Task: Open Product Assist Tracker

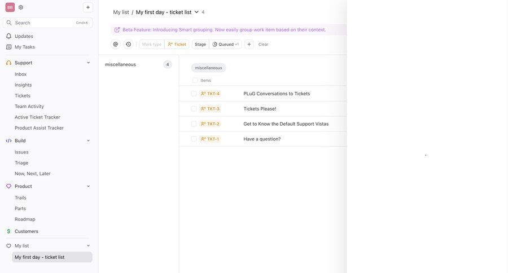Action: [x=39, y=128]
